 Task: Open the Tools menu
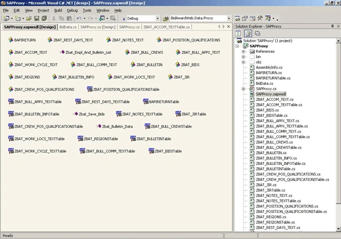(x=87, y=11)
